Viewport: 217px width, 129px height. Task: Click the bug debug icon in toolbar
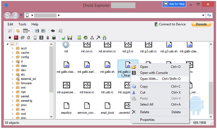click(10, 38)
